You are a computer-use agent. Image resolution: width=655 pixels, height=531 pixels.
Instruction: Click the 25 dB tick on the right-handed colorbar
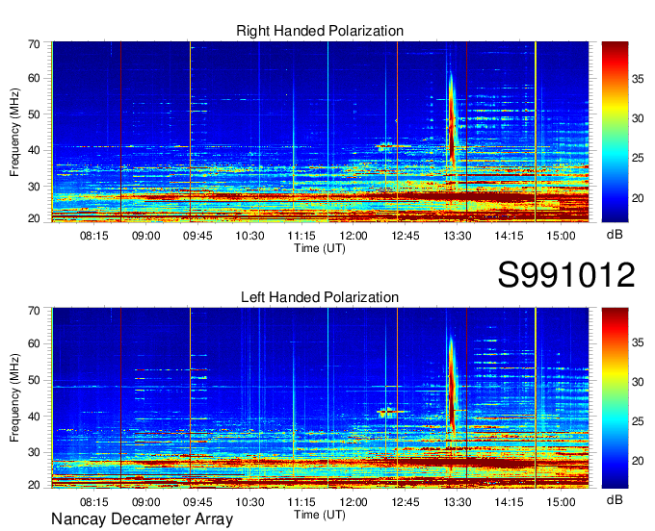pos(638,158)
